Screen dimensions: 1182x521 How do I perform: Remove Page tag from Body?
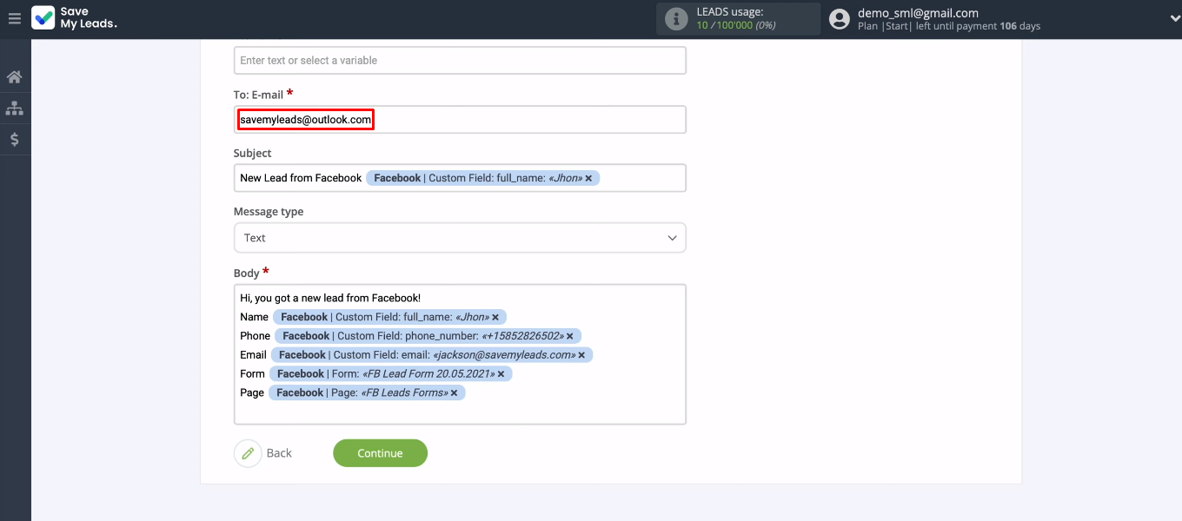(x=455, y=393)
